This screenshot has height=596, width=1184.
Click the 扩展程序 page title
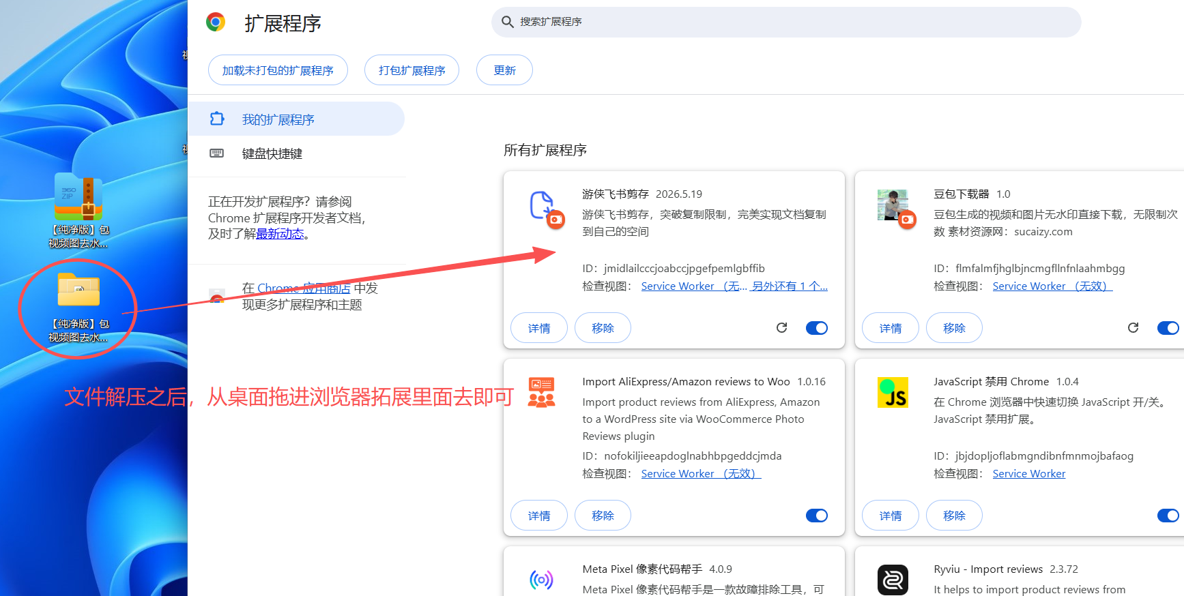coord(283,23)
